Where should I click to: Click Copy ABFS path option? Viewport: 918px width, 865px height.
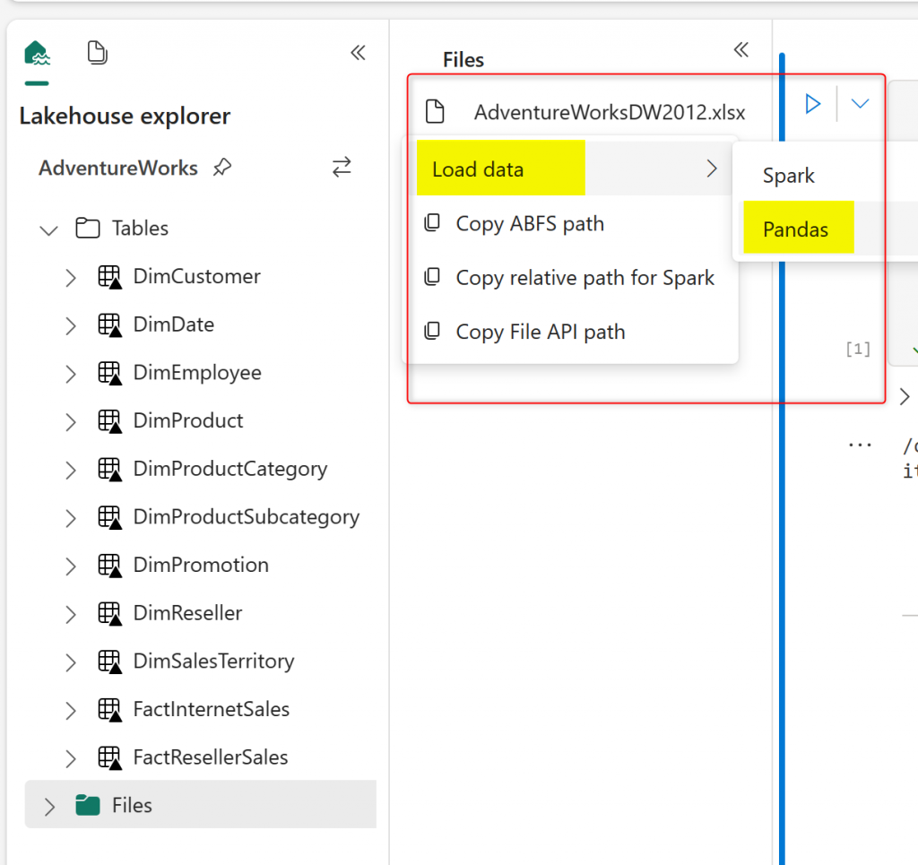tap(529, 224)
